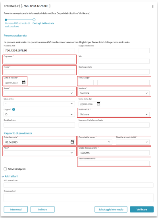Screen dimensions: 158x218
Task: Focus the Nome input field
Action: pyautogui.click(x=39, y=72)
